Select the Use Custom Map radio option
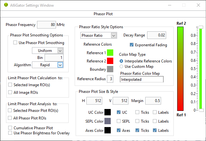Viewport: 206px width, 141px height. point(121,67)
